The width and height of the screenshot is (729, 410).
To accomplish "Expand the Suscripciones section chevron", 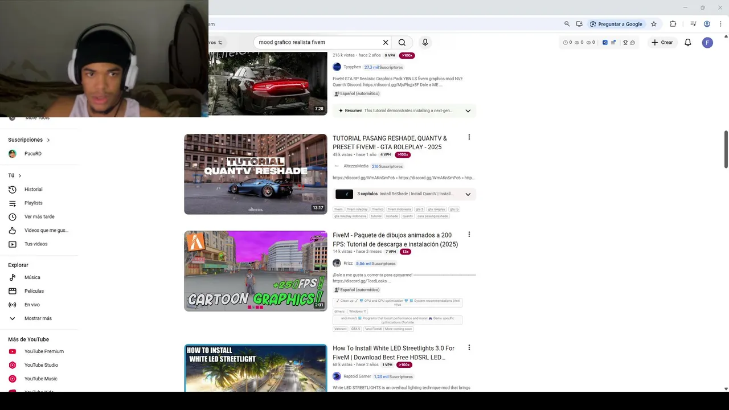I will coord(48,140).
